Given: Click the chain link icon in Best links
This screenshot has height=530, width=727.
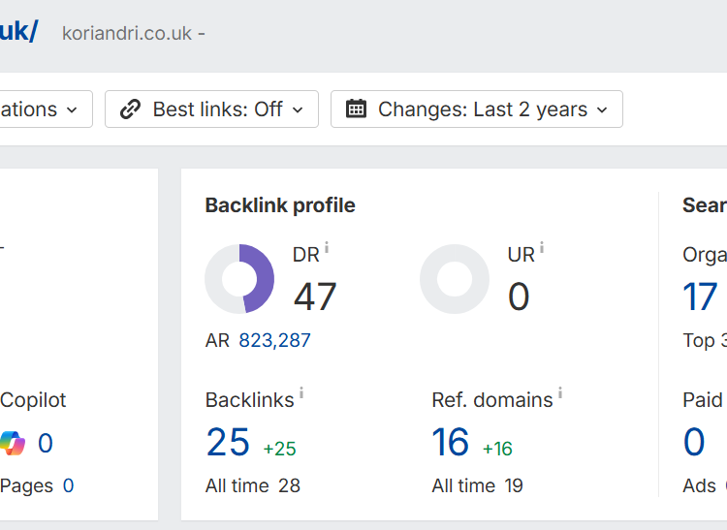Looking at the screenshot, I should (130, 109).
